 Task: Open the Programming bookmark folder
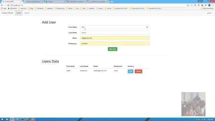pyautogui.click(x=59, y=8)
